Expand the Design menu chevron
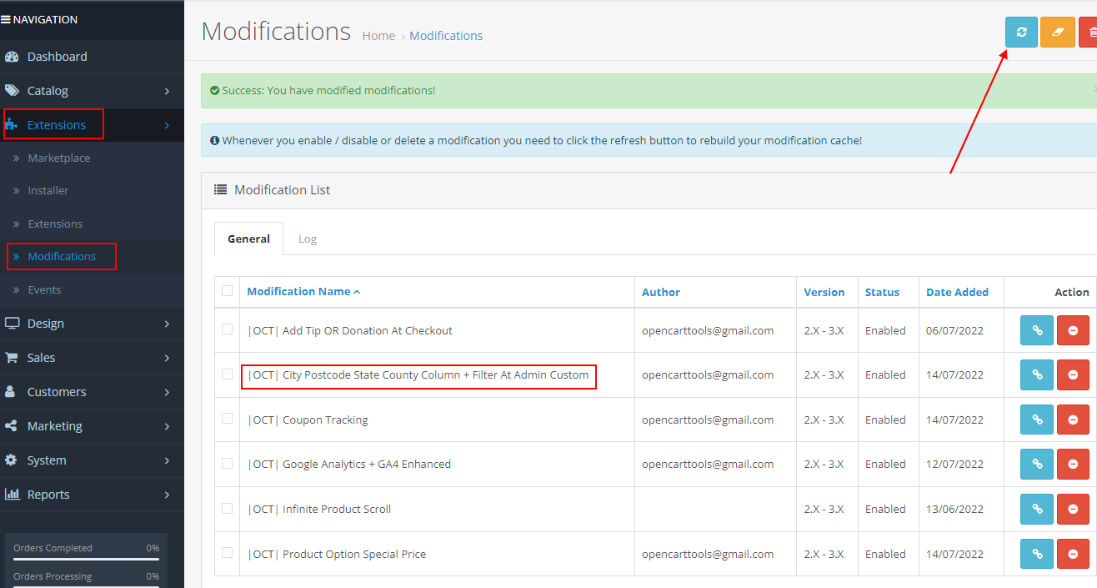The height and width of the screenshot is (588, 1097). click(x=167, y=324)
